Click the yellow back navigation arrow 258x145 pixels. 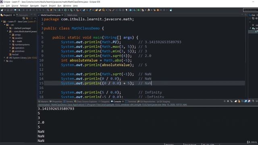click(x=158, y=10)
